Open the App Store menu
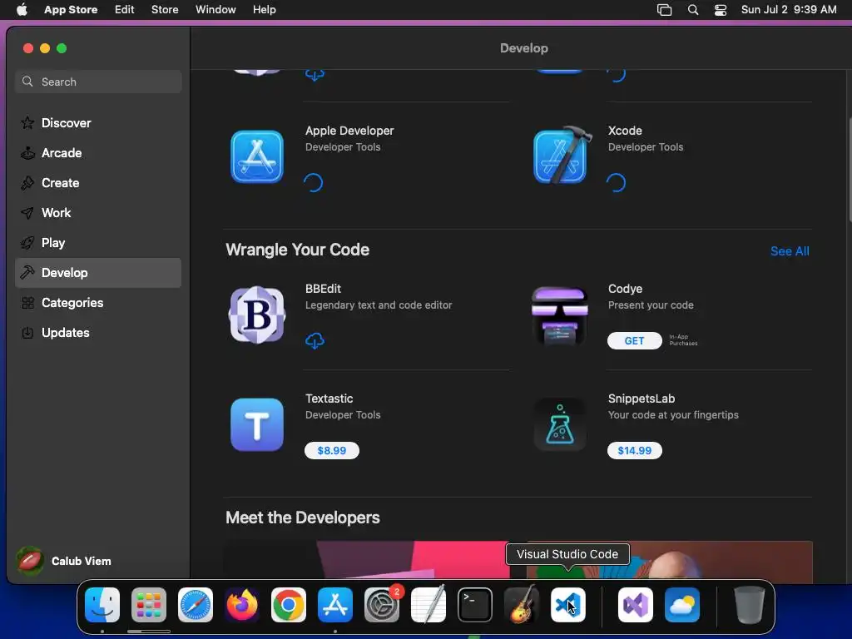The width and height of the screenshot is (852, 639). [71, 9]
